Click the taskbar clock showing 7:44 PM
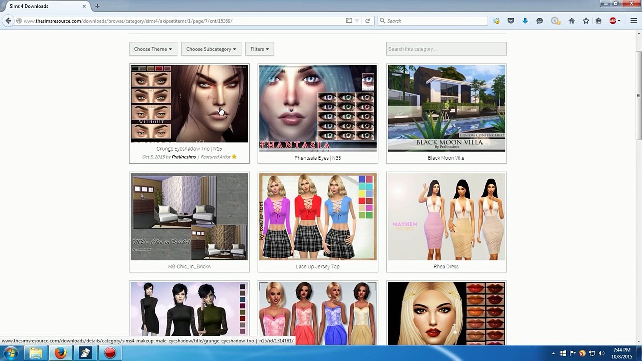 622,353
